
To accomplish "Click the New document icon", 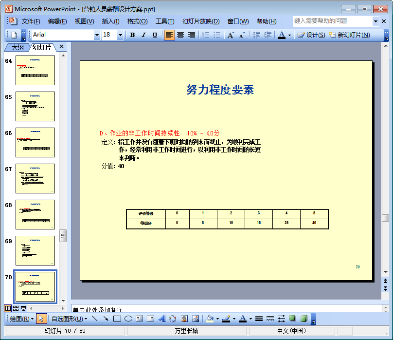I will pos(14,35).
